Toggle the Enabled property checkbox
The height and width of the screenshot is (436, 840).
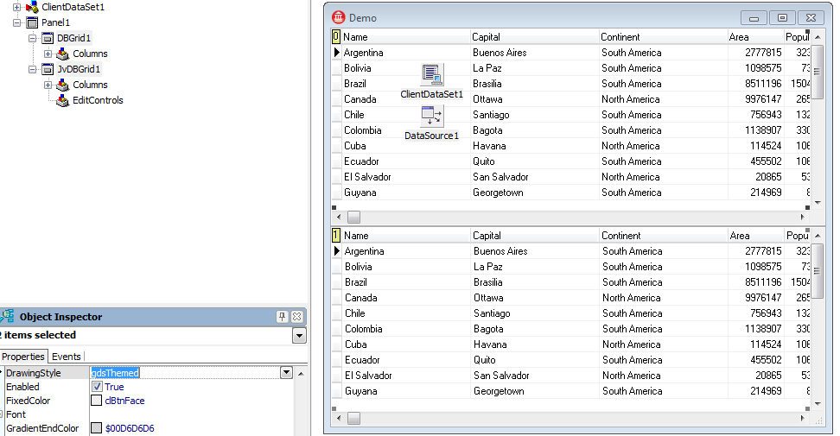97,387
